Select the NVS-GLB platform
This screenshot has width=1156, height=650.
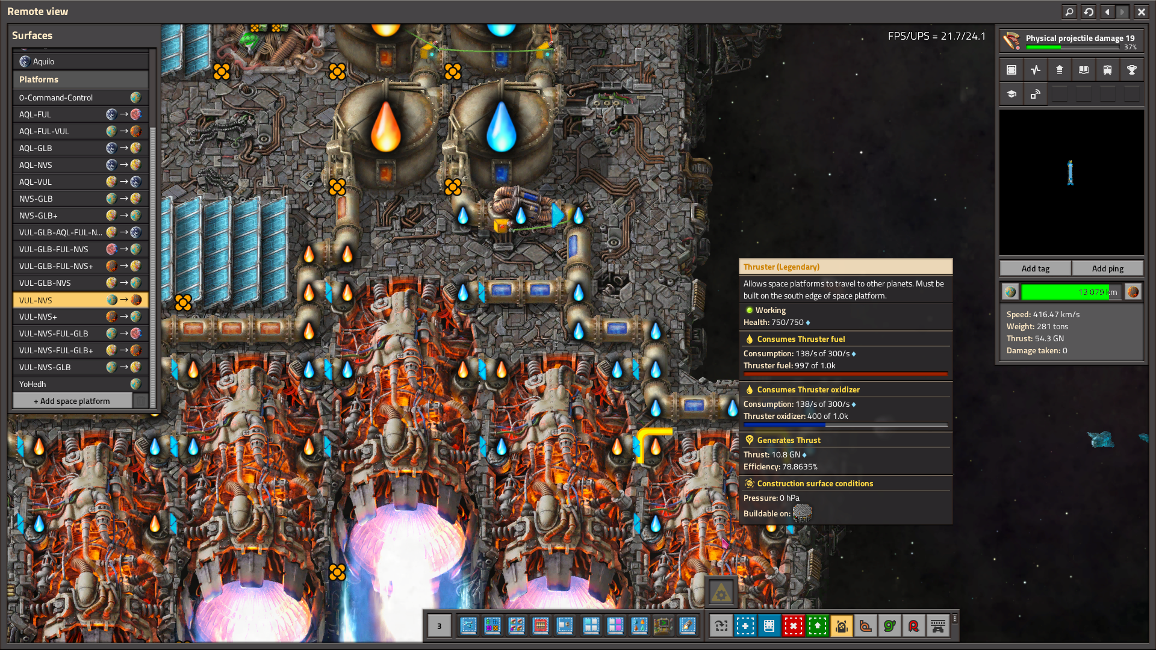point(81,199)
